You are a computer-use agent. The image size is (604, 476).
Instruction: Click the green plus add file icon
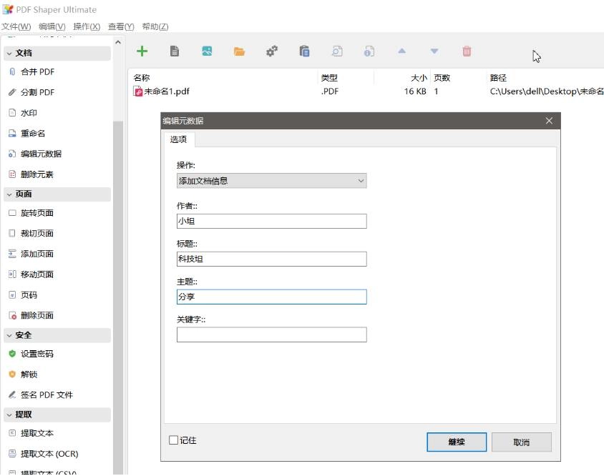(142, 51)
